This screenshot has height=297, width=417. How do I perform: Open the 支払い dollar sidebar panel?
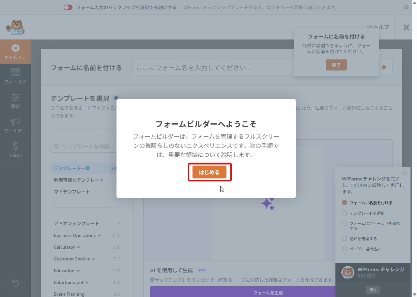pyautogui.click(x=15, y=150)
